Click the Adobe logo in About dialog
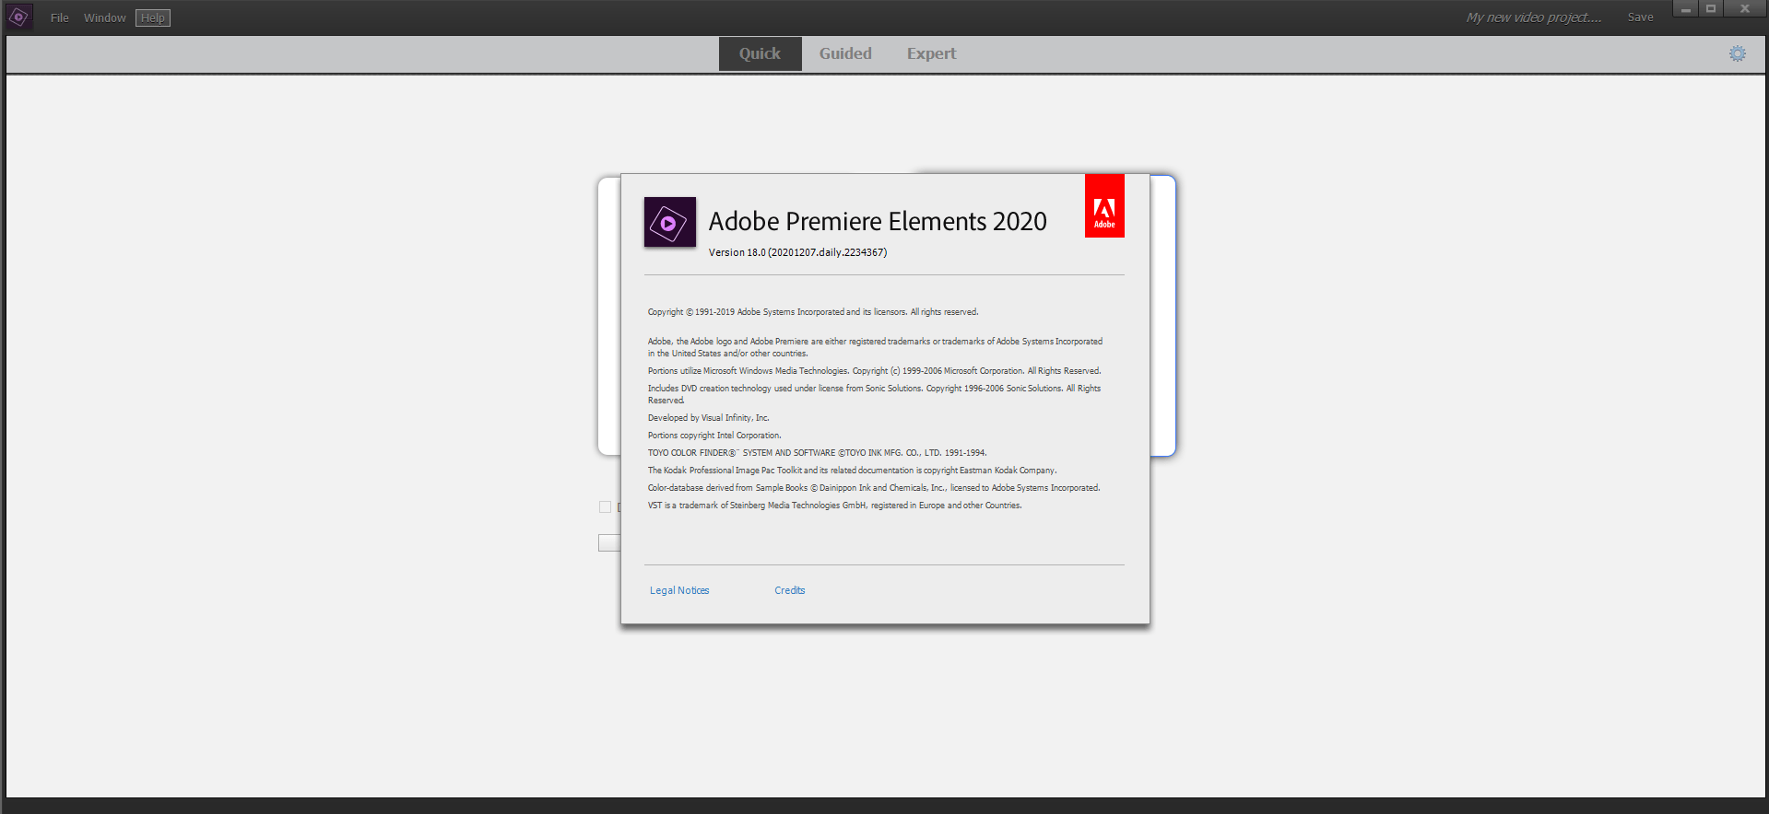This screenshot has height=814, width=1769. (1104, 206)
